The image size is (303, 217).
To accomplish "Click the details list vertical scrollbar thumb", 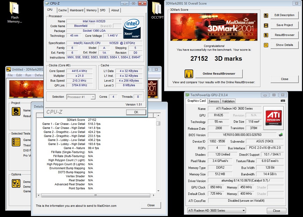I will point(158,123).
